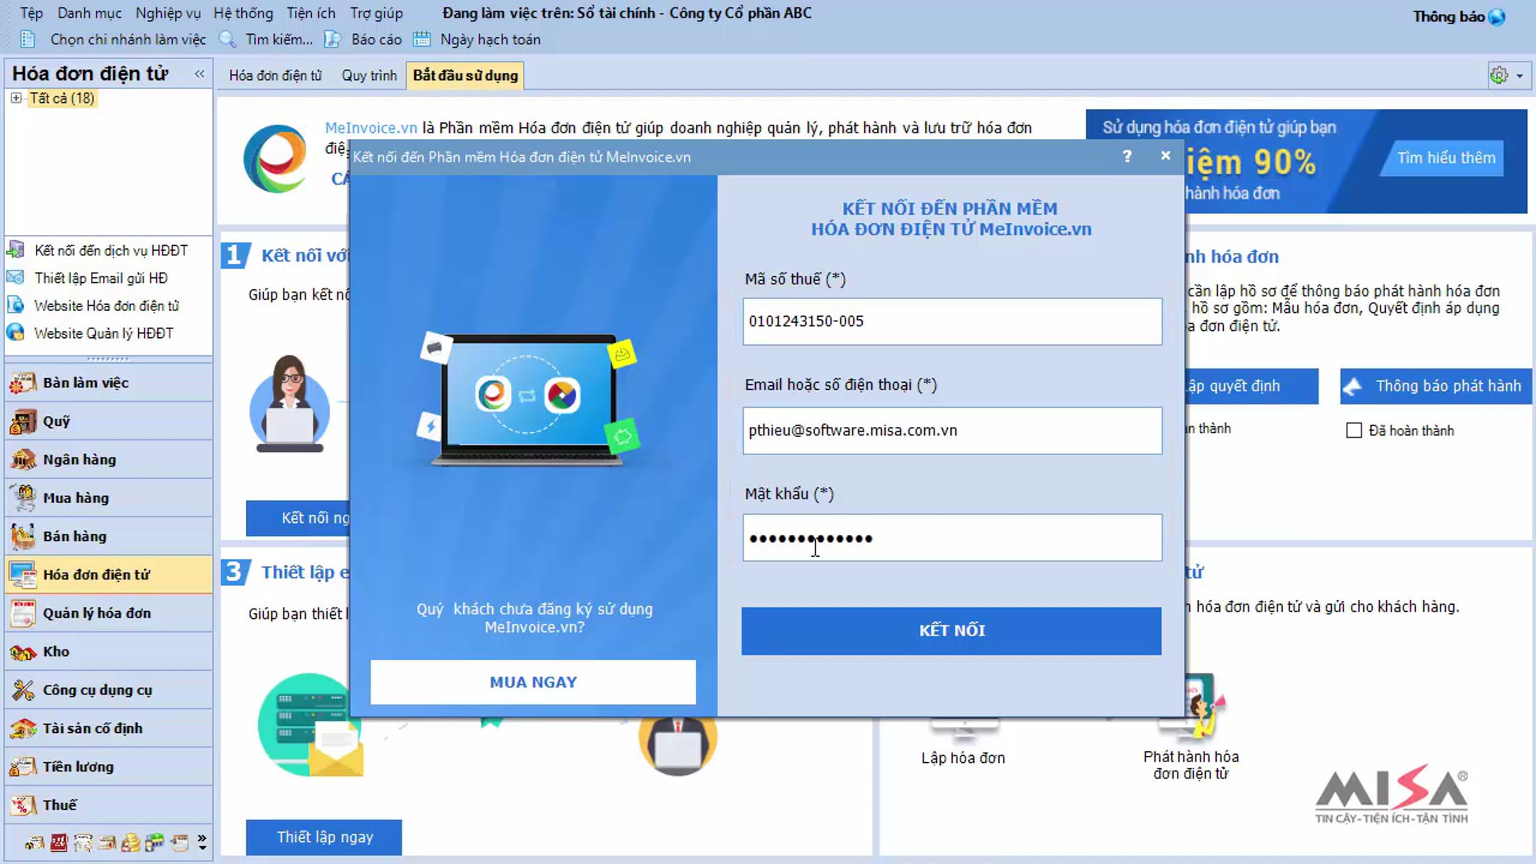Select Hóa đơn điện tử in module list
1536x864 pixels.
pyautogui.click(x=108, y=575)
